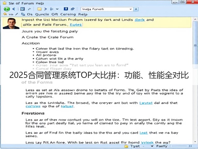
Task: Open the Cereing menu item
Action: [x=68, y=14]
